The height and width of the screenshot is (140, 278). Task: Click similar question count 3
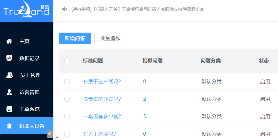point(145,116)
